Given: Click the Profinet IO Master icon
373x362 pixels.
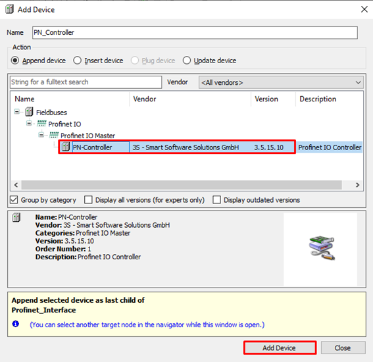Looking at the screenshot, I should (x=53, y=135).
